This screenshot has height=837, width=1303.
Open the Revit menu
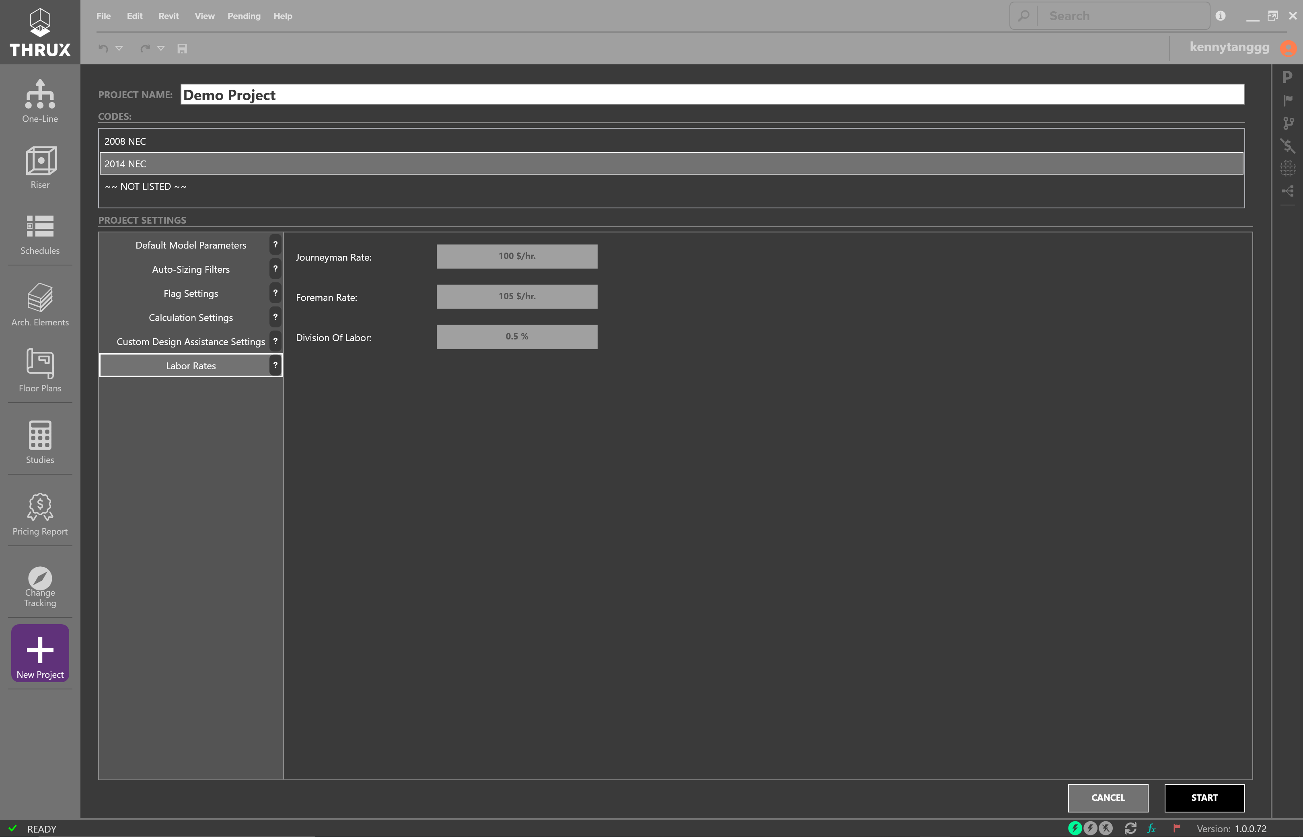(x=169, y=16)
